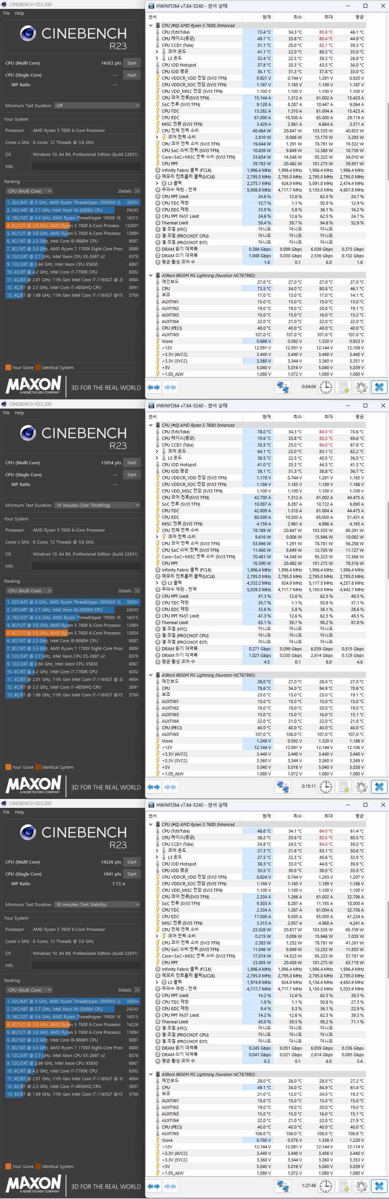Open Minimum Test Duration dropdown set to Off

pos(97,106)
